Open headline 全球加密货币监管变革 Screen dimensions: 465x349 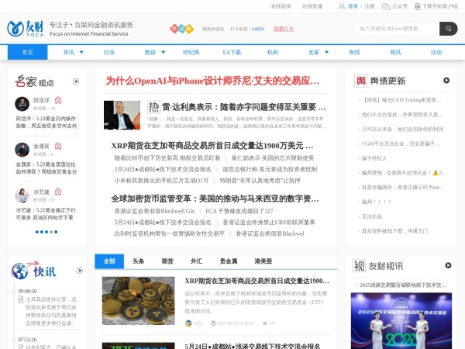coord(215,199)
